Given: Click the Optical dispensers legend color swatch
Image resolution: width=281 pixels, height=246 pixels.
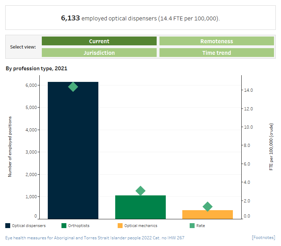Looking at the screenshot, I should [x=8, y=226].
